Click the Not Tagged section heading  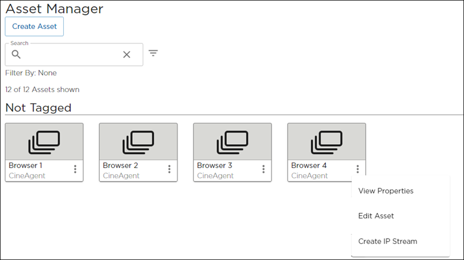tap(38, 108)
